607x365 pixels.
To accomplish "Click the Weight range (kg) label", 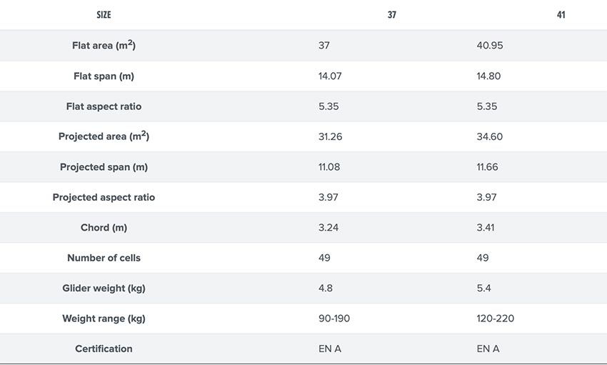I will pyautogui.click(x=104, y=319).
